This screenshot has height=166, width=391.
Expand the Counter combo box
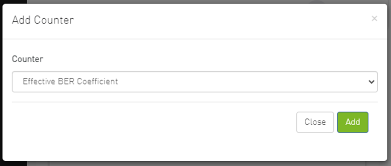pyautogui.click(x=194, y=82)
